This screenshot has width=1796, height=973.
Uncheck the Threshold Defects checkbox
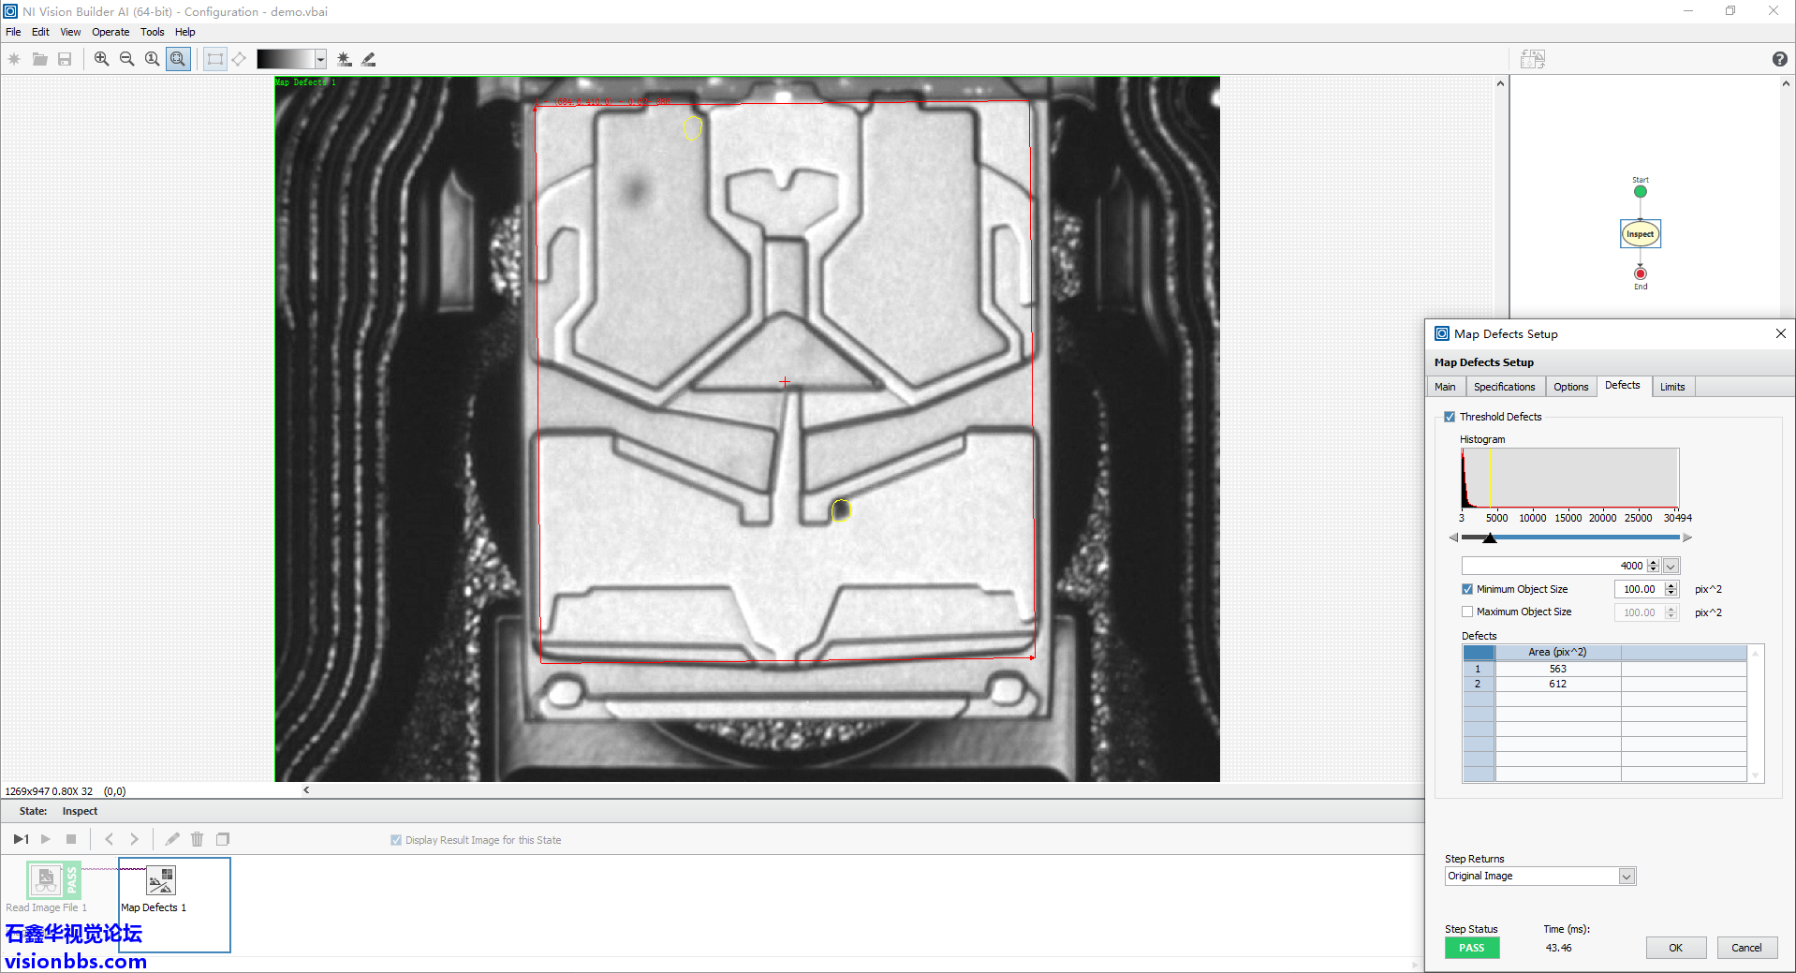[x=1450, y=417]
